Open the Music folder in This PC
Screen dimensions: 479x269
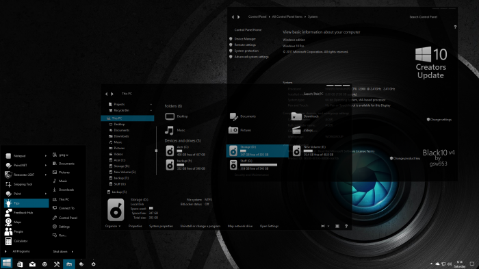(175, 130)
